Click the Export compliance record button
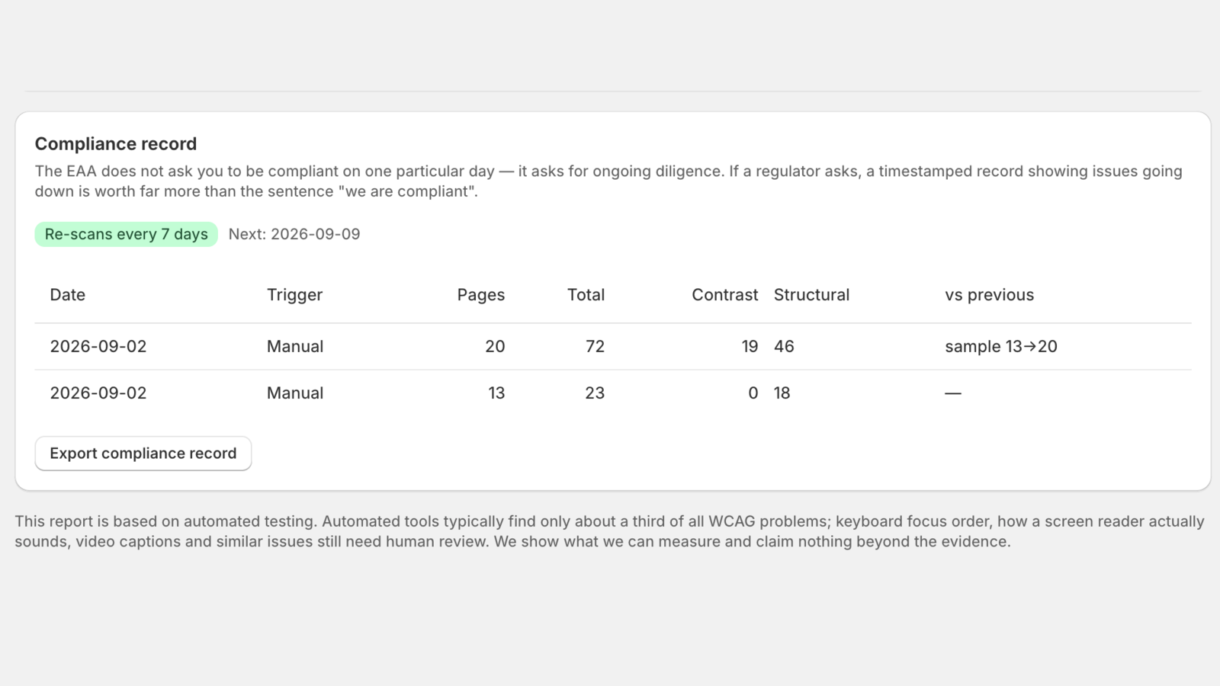 click(143, 454)
